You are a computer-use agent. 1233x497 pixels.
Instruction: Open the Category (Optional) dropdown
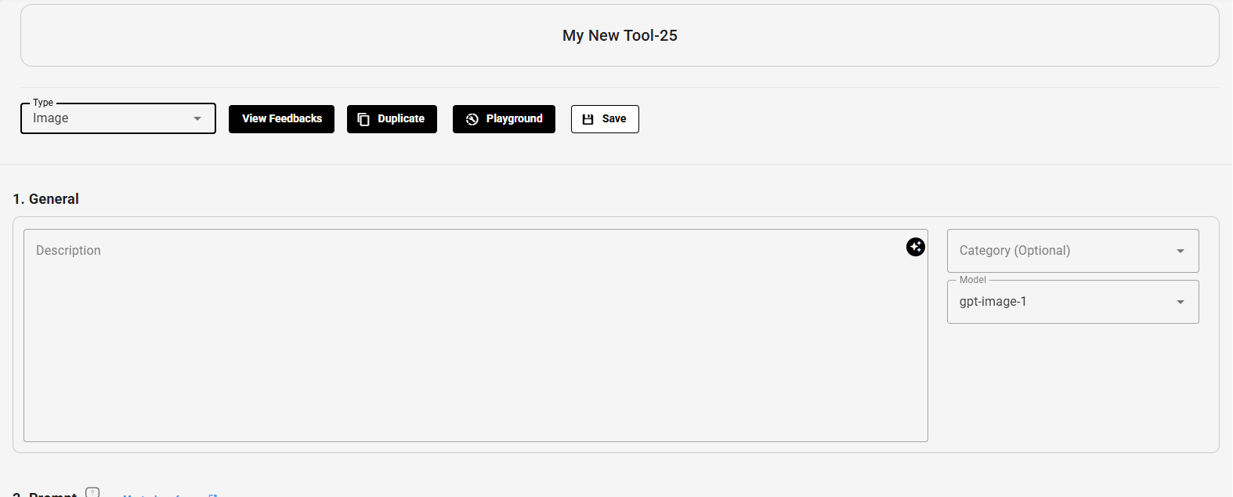(1072, 251)
